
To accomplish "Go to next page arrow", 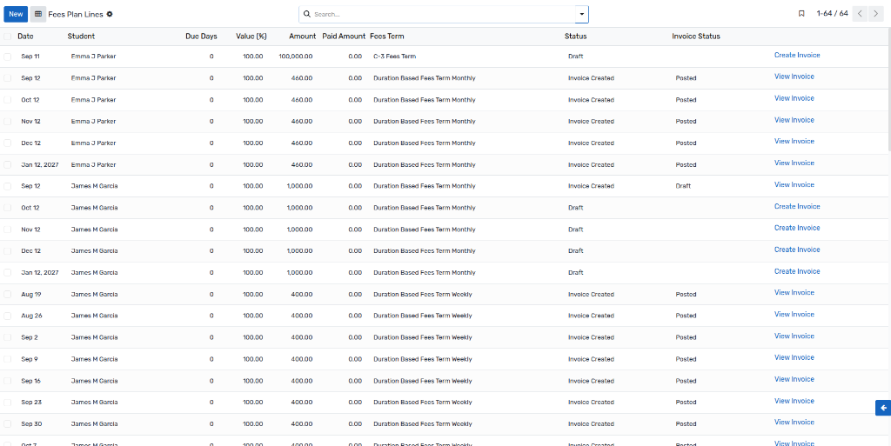I will point(875,14).
